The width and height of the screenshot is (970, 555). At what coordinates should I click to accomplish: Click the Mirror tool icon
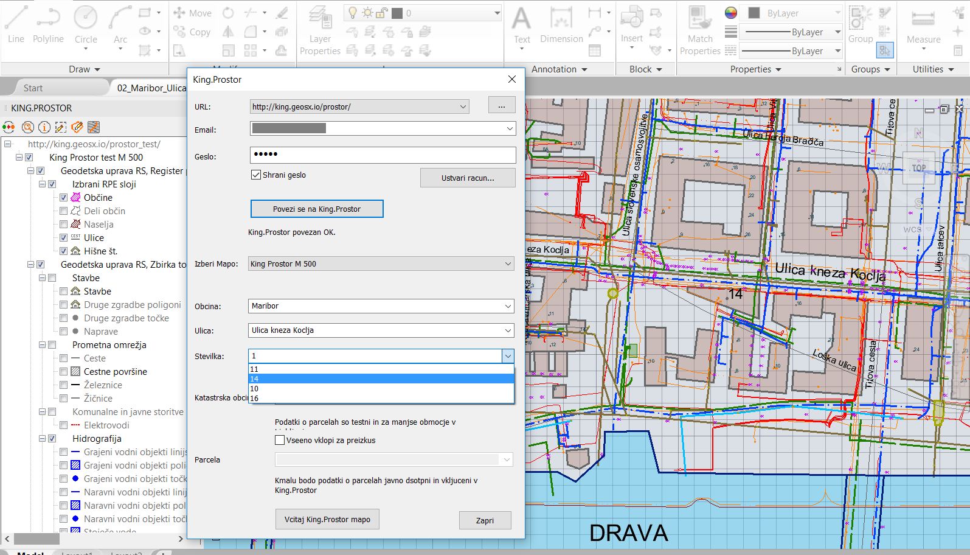click(x=228, y=32)
